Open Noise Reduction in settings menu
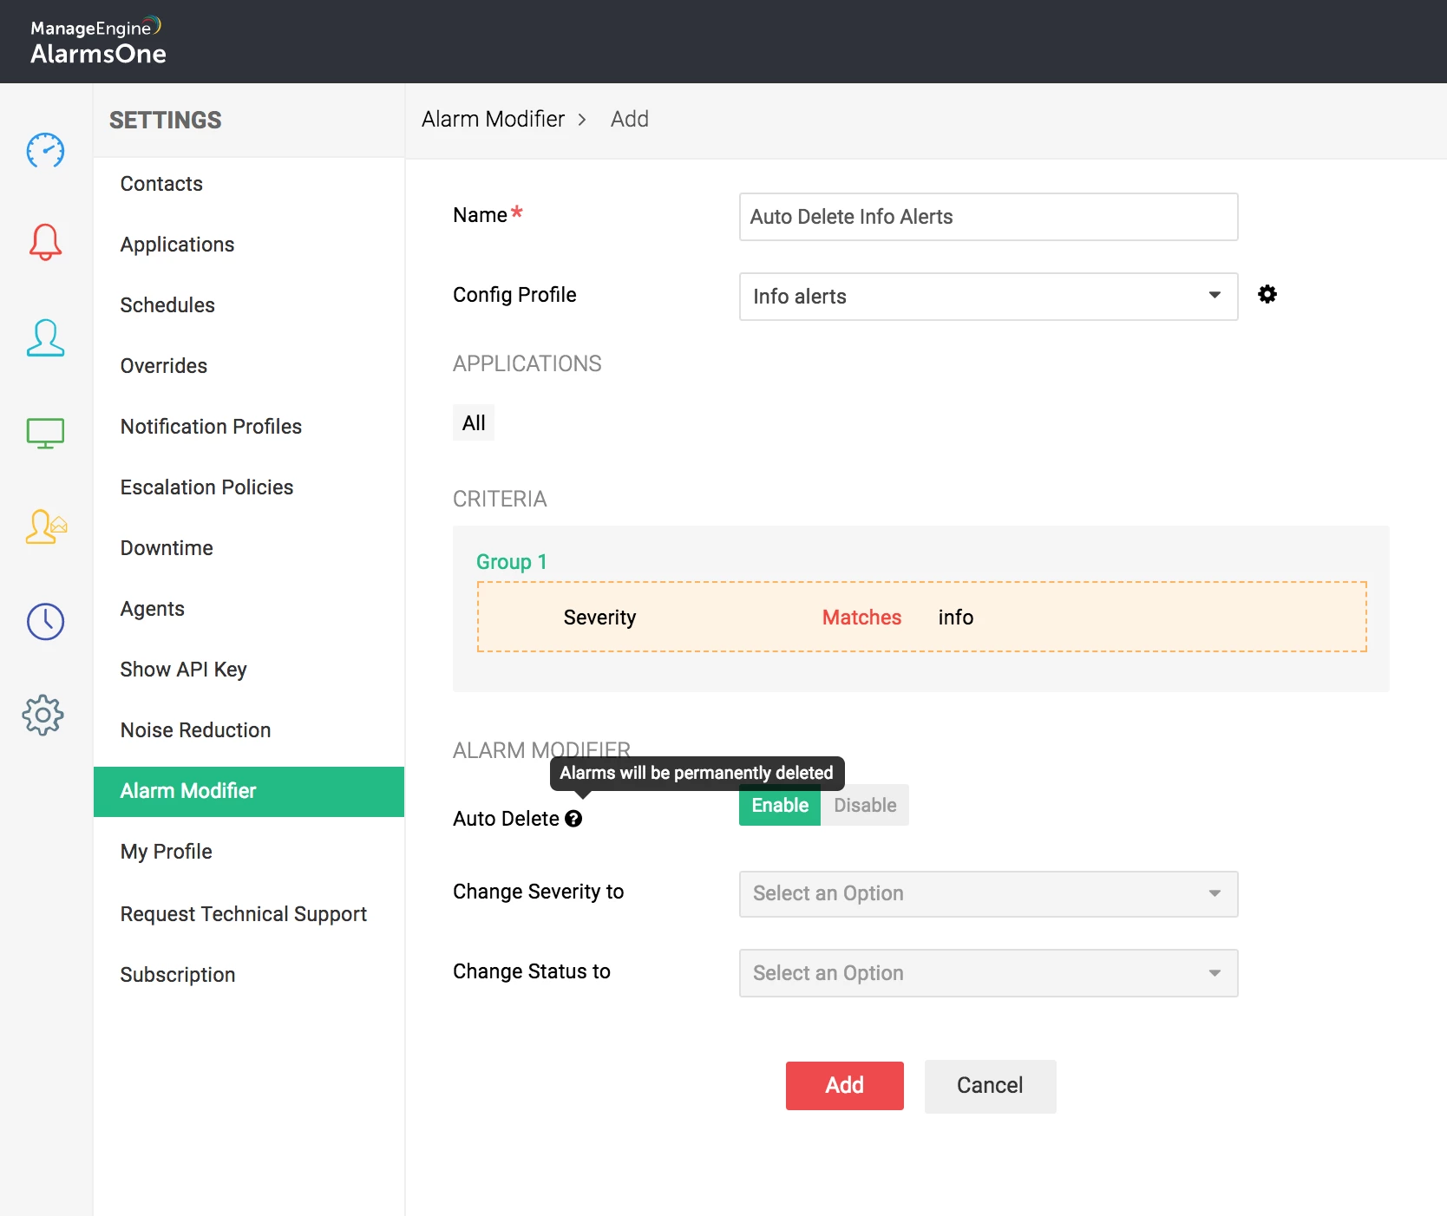Viewport: 1447px width, 1216px height. [x=195, y=730]
